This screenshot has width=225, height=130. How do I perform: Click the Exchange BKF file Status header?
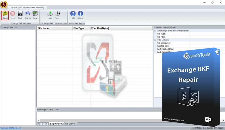tap(99, 110)
